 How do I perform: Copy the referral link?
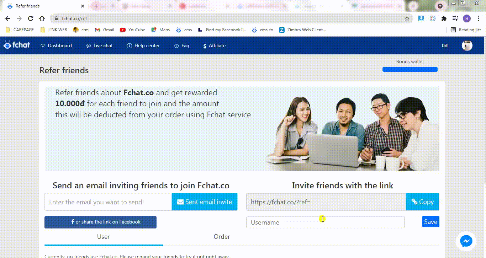click(422, 202)
